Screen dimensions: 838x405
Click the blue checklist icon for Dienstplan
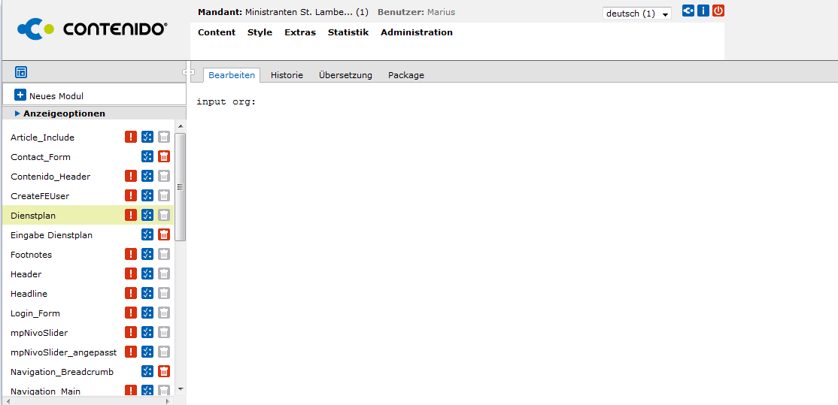147,216
